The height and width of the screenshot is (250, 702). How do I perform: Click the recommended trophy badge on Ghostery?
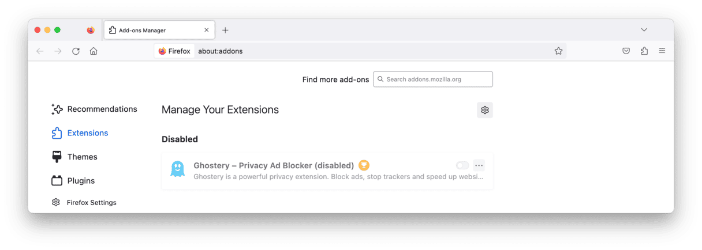364,165
